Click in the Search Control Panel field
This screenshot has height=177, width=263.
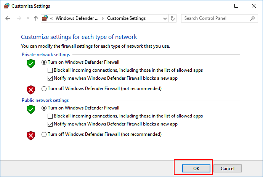pyautogui.click(x=215, y=18)
